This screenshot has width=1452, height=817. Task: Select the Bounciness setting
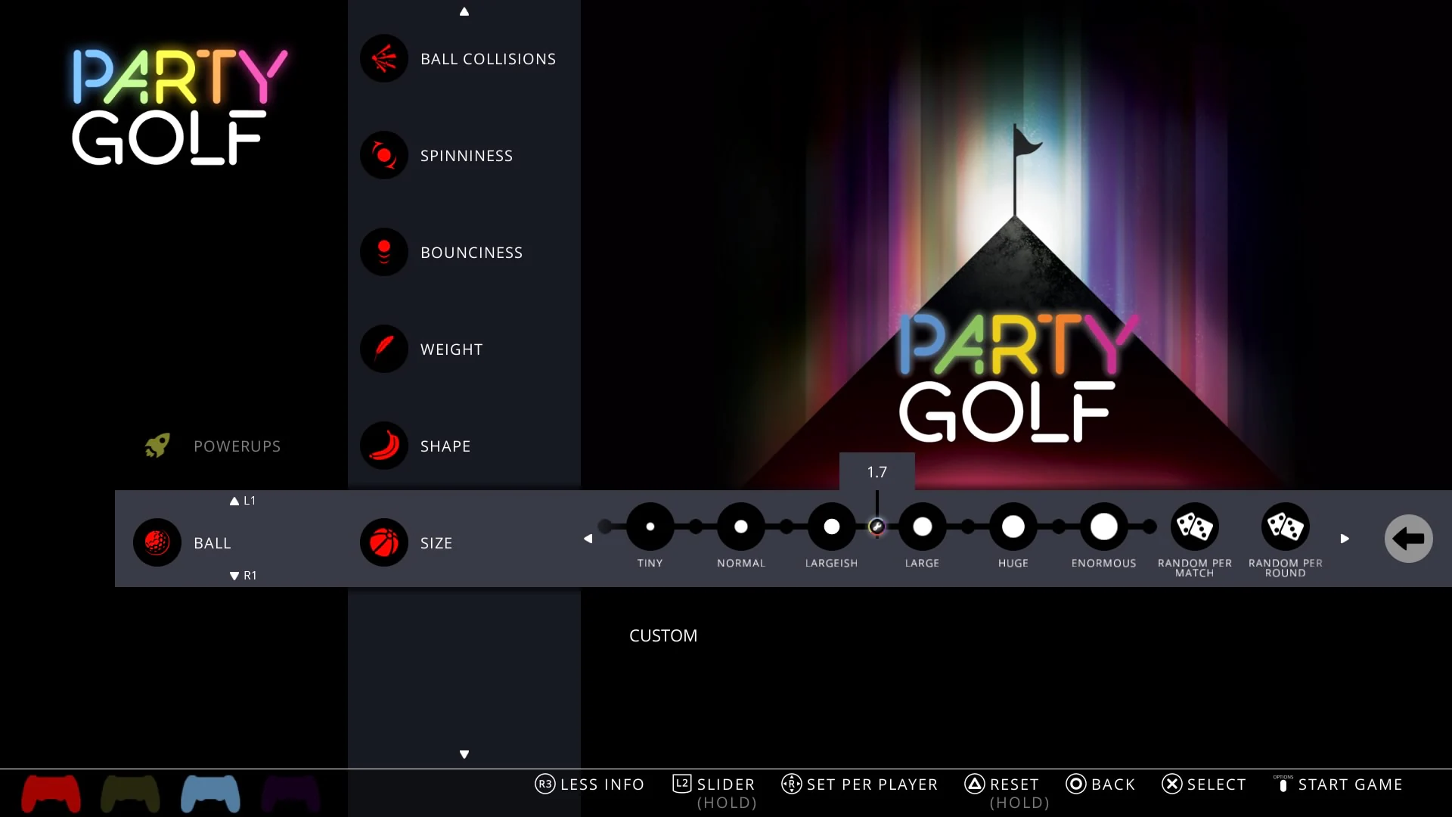tap(442, 252)
